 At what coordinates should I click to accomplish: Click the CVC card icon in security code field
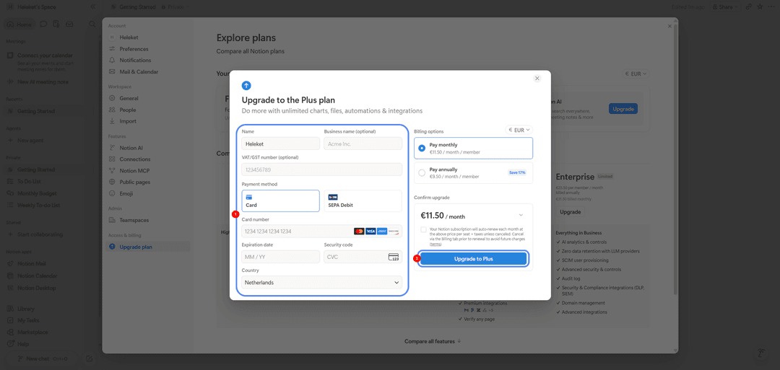click(394, 257)
